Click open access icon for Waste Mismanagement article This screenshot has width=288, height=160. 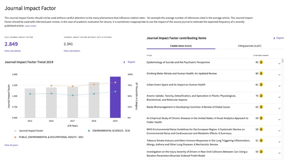tap(261, 107)
